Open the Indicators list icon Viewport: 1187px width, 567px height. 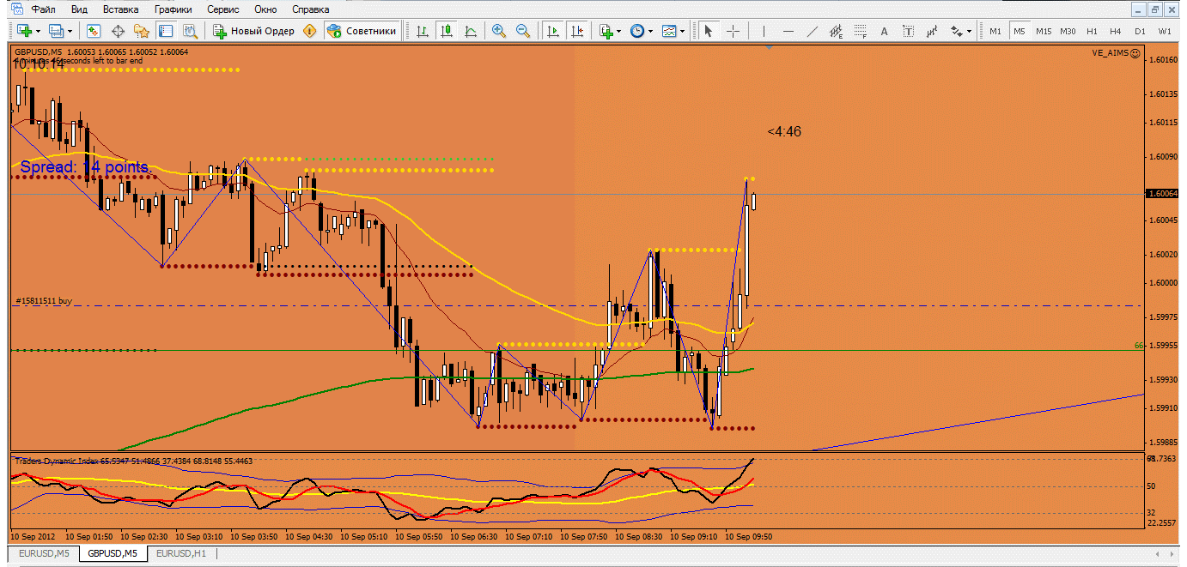coord(606,31)
